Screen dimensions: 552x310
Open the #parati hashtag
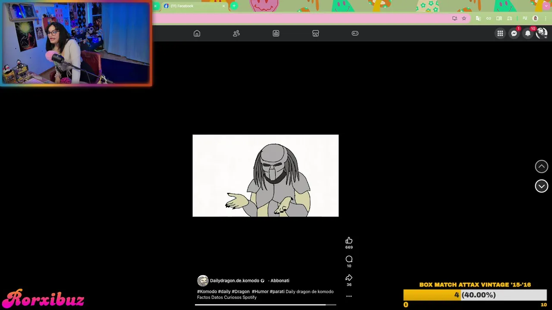coord(277,291)
